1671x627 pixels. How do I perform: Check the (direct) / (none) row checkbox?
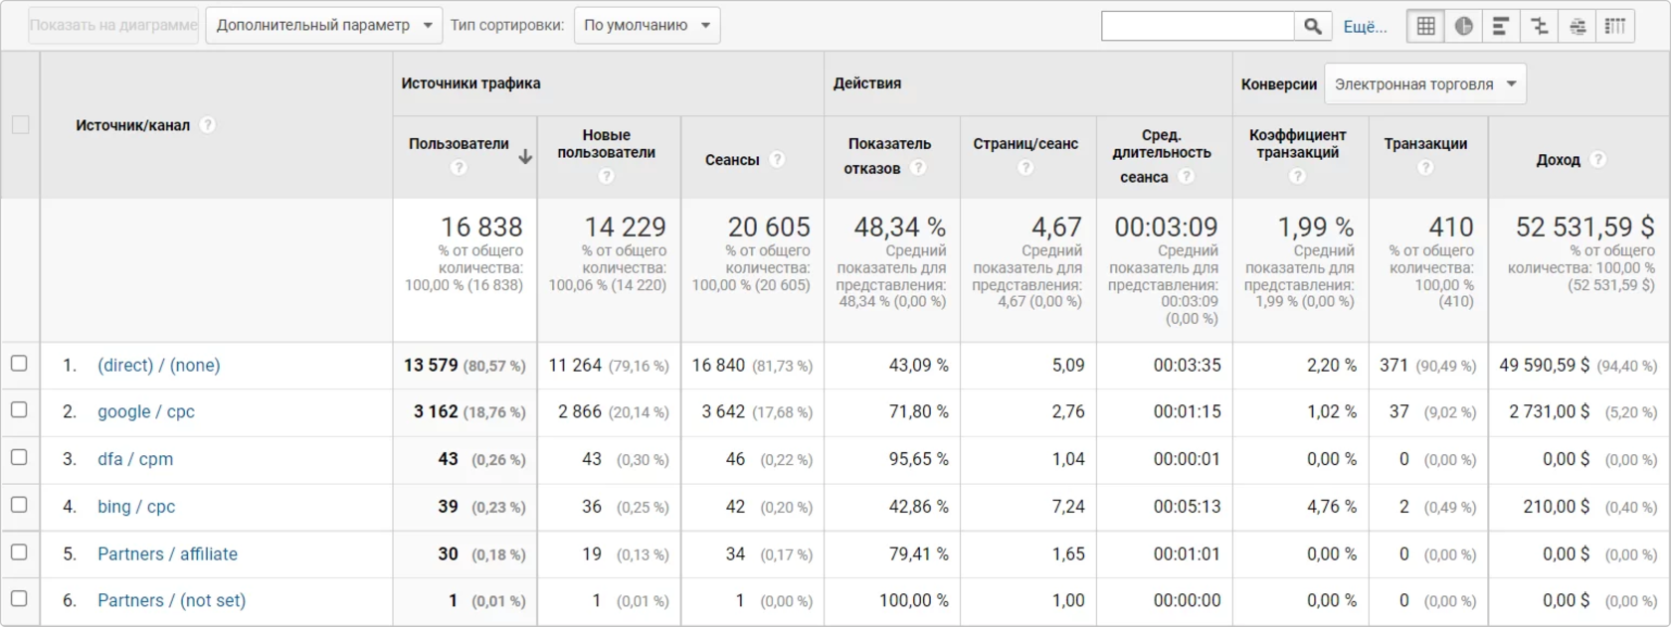19,364
